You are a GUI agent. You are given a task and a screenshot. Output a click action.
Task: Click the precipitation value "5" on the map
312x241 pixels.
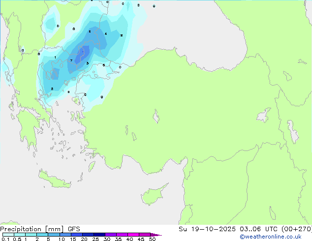pyautogui.click(x=90, y=31)
